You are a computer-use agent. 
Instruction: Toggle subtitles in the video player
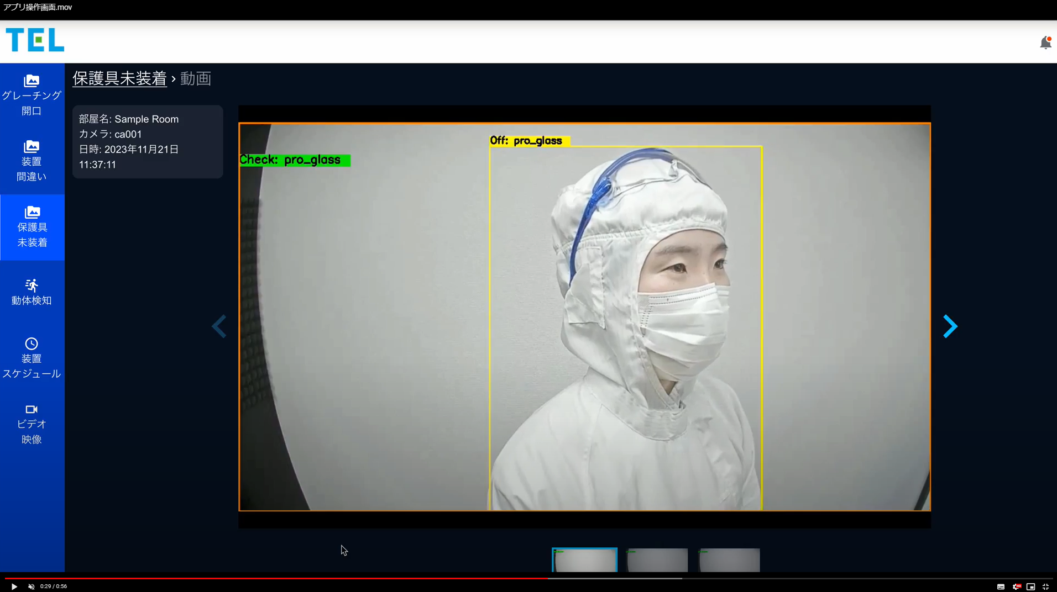pos(1001,586)
